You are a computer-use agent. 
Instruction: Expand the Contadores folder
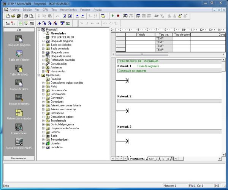point(43,101)
